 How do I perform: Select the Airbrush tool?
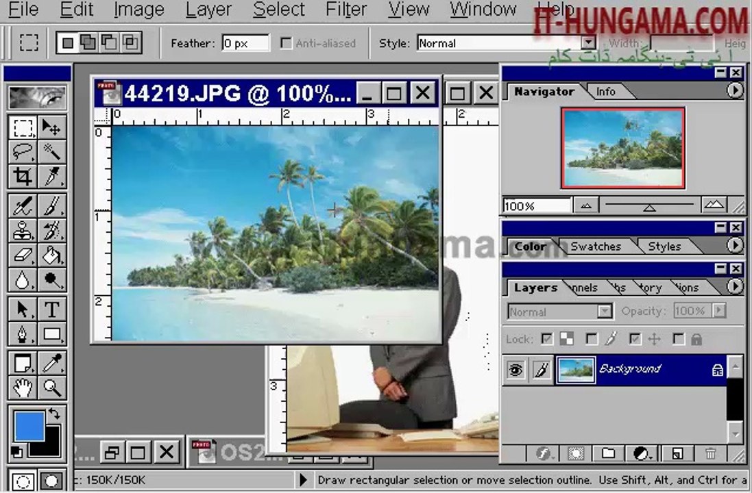point(23,207)
